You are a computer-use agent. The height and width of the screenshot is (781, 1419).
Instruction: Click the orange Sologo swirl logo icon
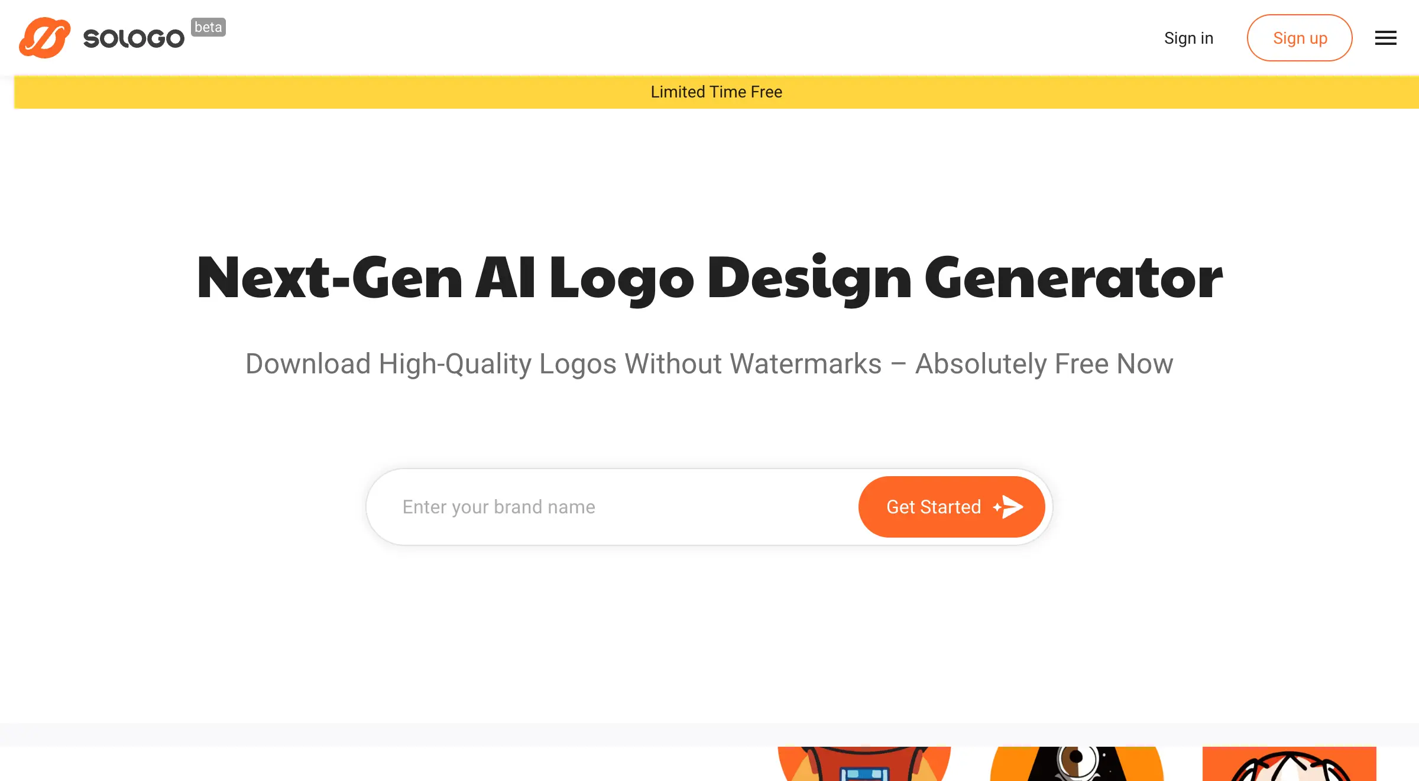click(45, 38)
